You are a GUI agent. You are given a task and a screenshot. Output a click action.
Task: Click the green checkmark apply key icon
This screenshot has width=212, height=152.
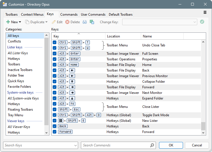pyautogui.click(x=202, y=22)
